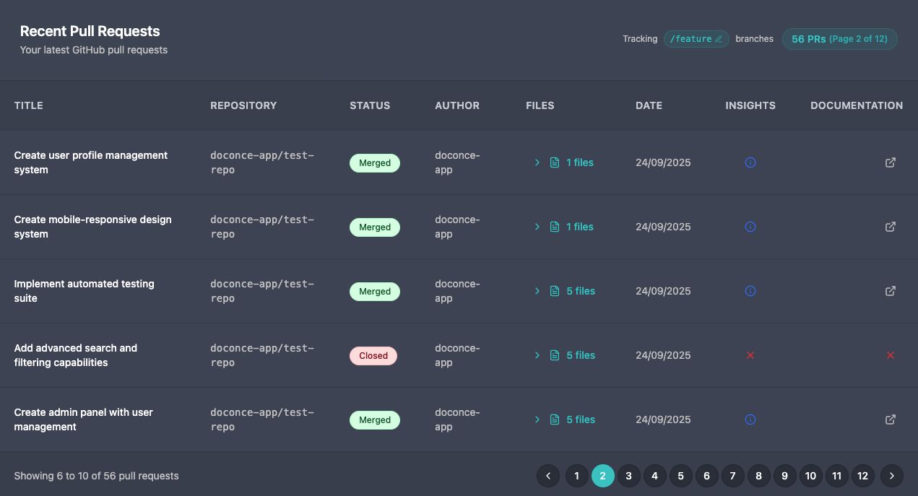Viewport: 918px width, 496px height.
Task: Open the 5 files link on Add advanced search row
Action: pyautogui.click(x=581, y=355)
